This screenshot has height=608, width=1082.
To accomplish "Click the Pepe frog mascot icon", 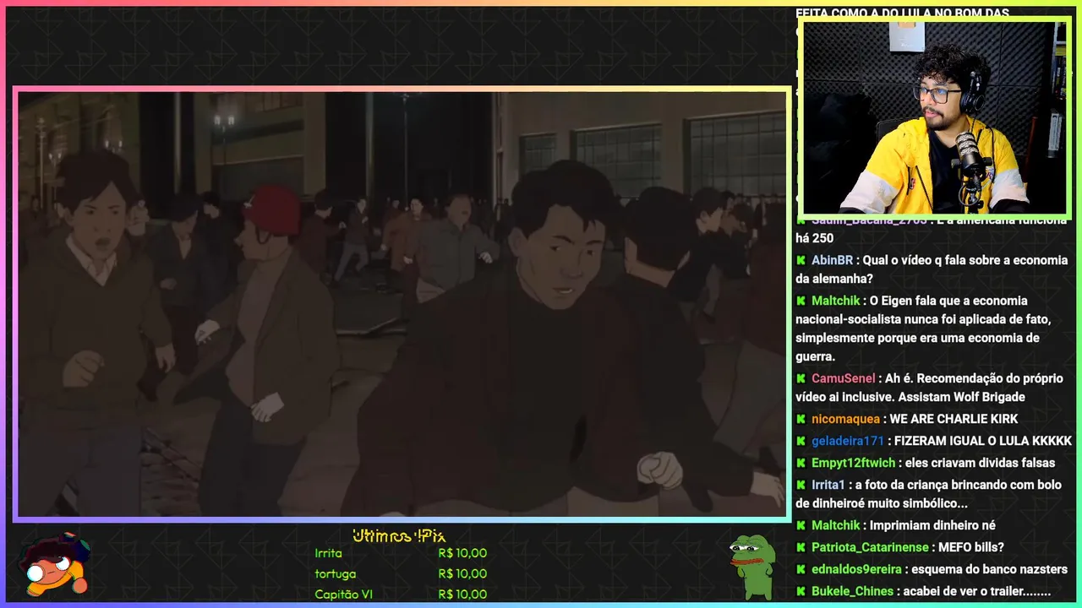I will pyautogui.click(x=751, y=567).
